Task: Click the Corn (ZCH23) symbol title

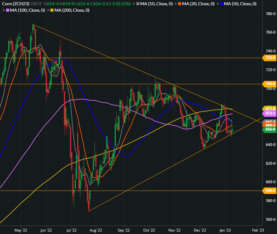Action: tap(15, 4)
